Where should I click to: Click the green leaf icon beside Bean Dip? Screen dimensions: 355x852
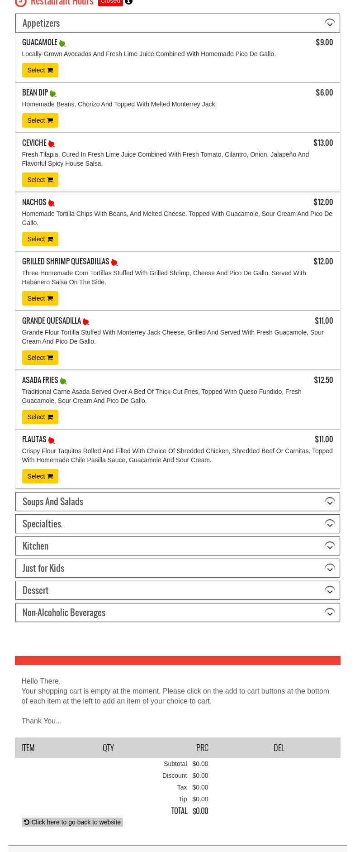pos(53,94)
